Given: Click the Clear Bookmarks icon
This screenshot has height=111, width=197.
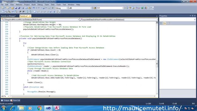Looking at the screenshot, I should click(57, 12).
